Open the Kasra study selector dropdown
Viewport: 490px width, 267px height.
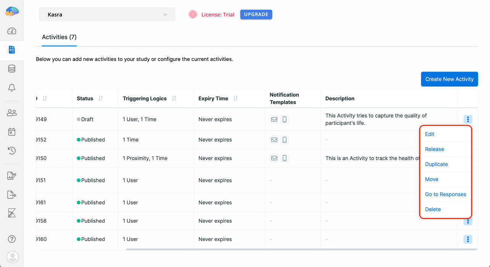coord(107,14)
